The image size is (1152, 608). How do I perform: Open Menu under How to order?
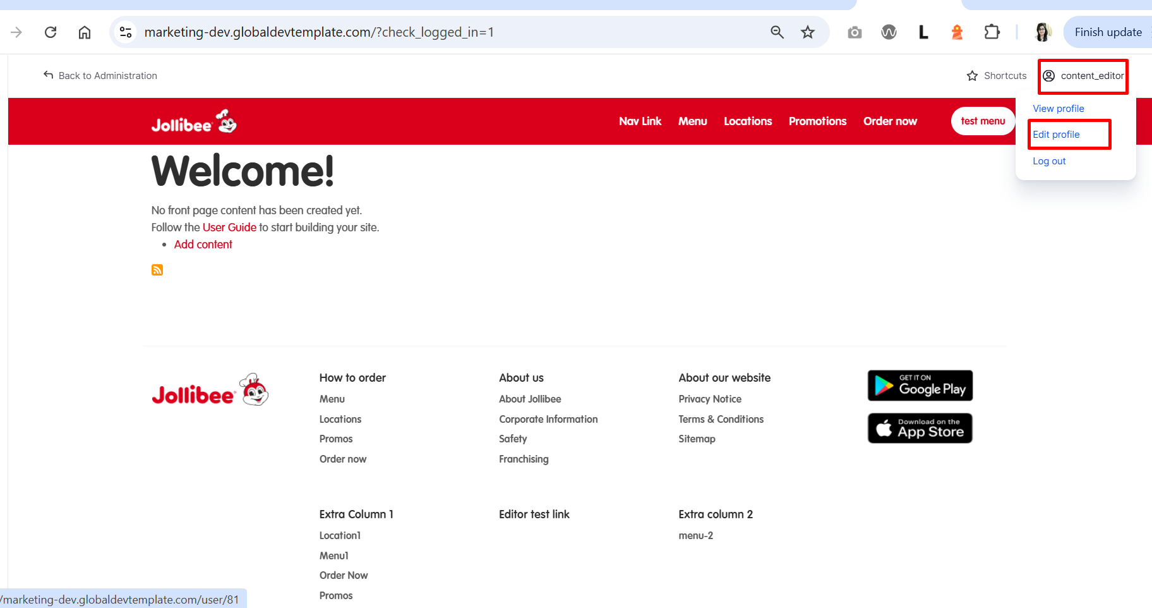pyautogui.click(x=332, y=399)
